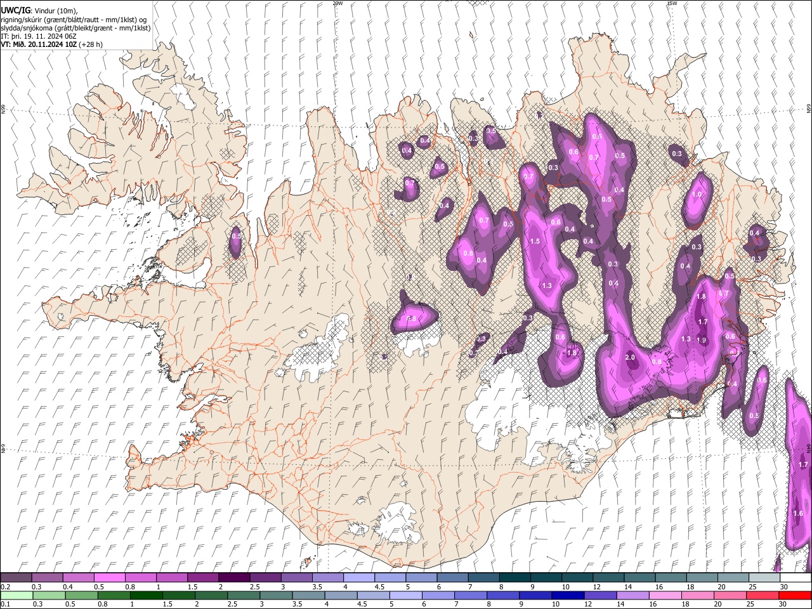The width and height of the screenshot is (812, 609).
Task: Select the '1.5' precipitation value on the map
Action: pos(535,241)
